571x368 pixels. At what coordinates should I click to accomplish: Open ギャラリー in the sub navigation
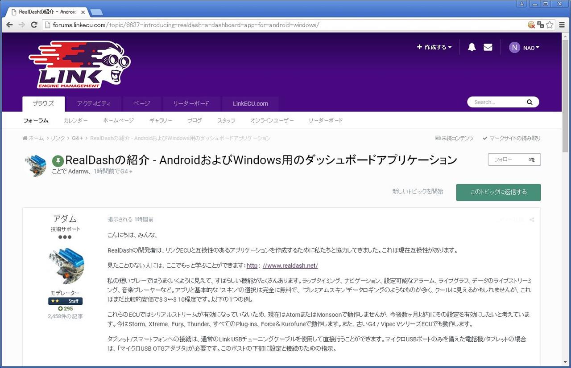(x=161, y=120)
